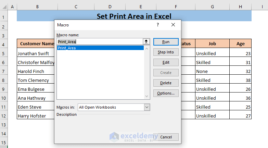Image resolution: width=268 pixels, height=148 pixels.
Task: Select column H header
Action: pyautogui.click(x=241, y=7)
